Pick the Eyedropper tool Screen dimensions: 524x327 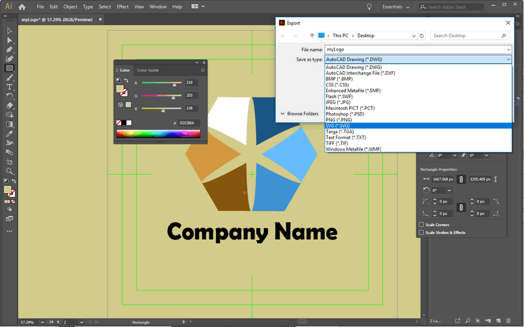9,133
